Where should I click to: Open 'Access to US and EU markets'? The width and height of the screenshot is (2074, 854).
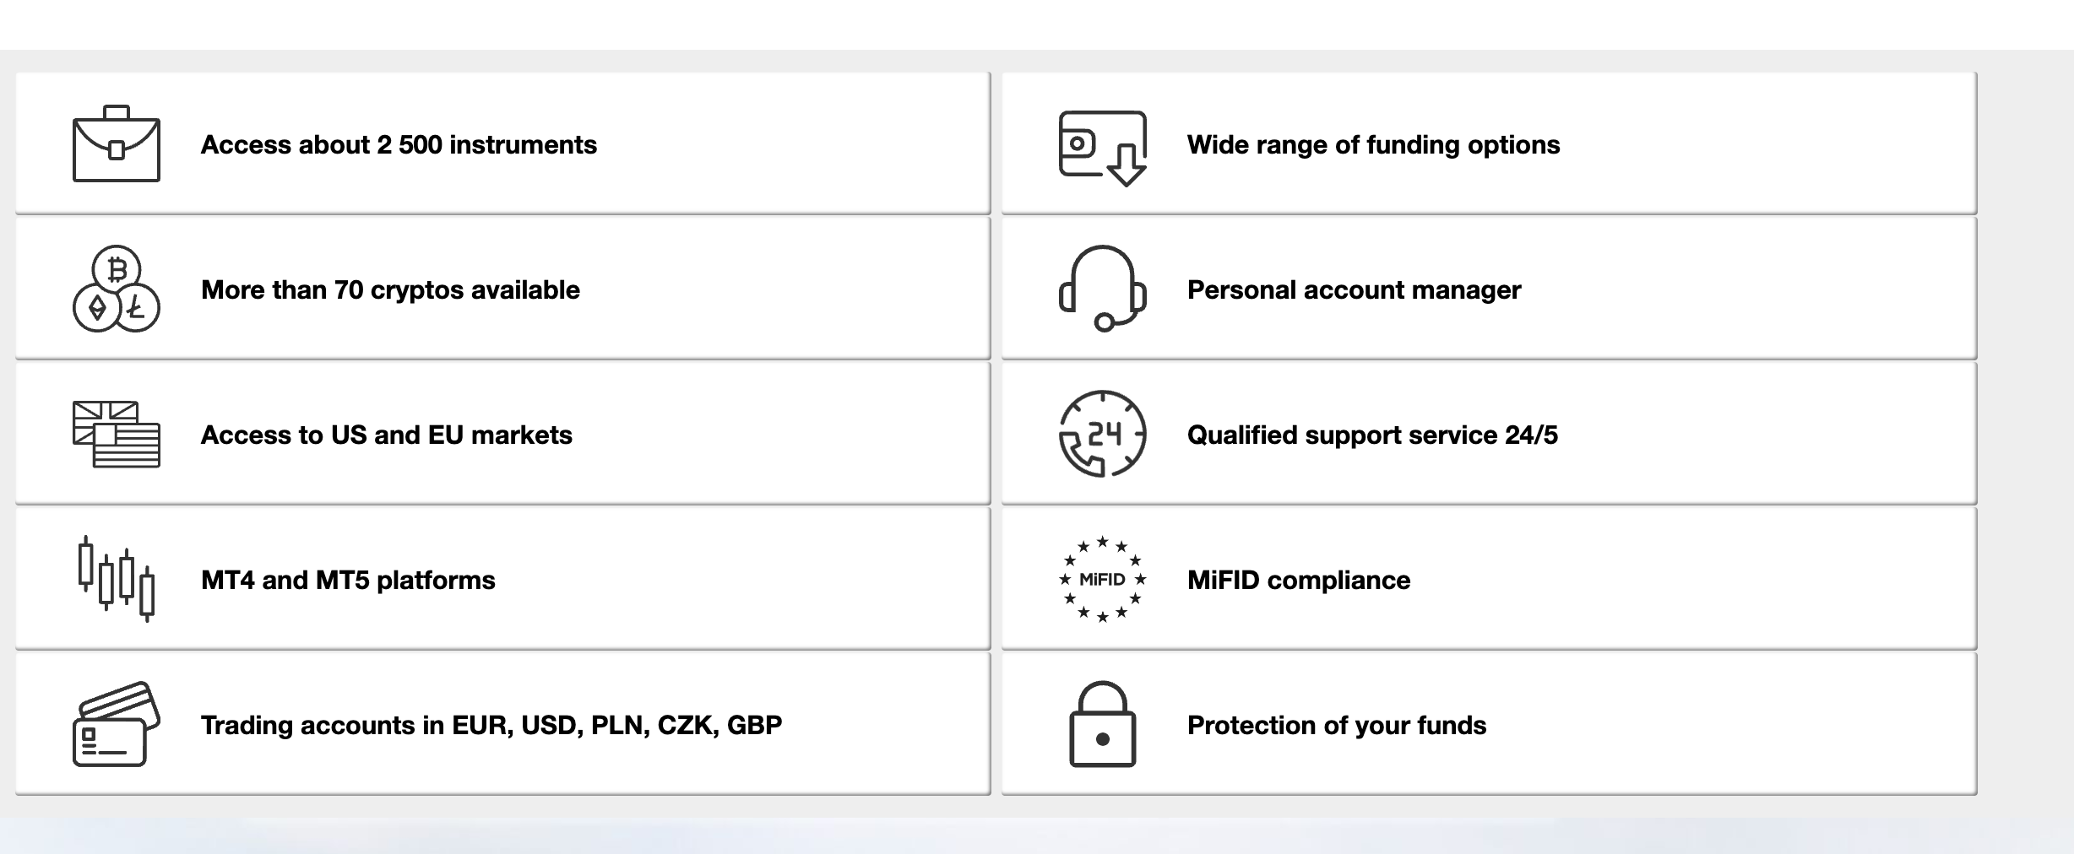[387, 435]
